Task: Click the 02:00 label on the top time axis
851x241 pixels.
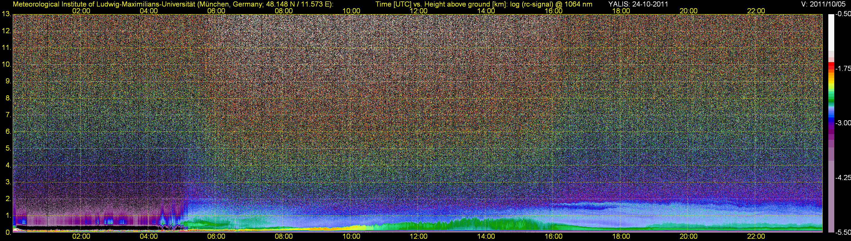Action: [x=81, y=11]
